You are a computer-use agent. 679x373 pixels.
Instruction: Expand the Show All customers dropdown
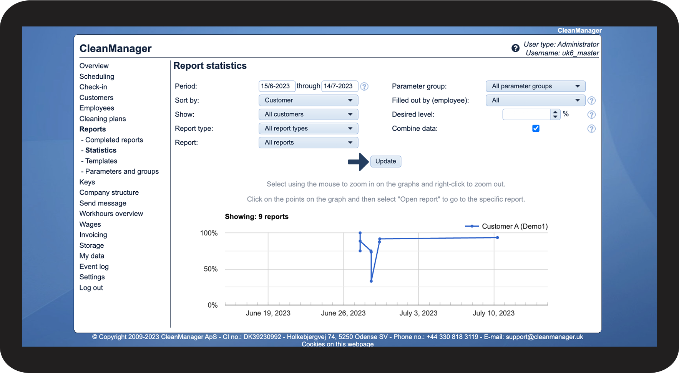coord(308,114)
